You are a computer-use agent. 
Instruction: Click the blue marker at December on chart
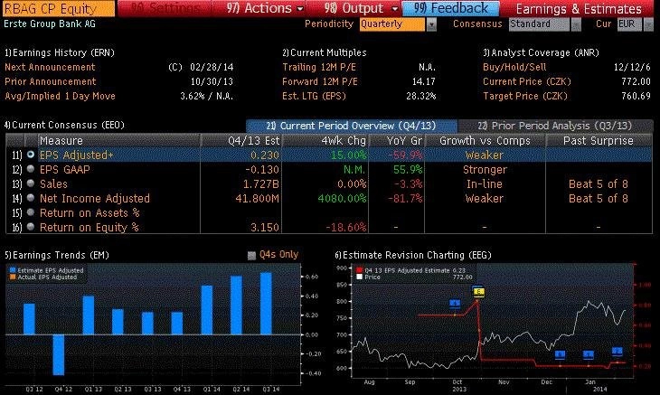point(560,354)
